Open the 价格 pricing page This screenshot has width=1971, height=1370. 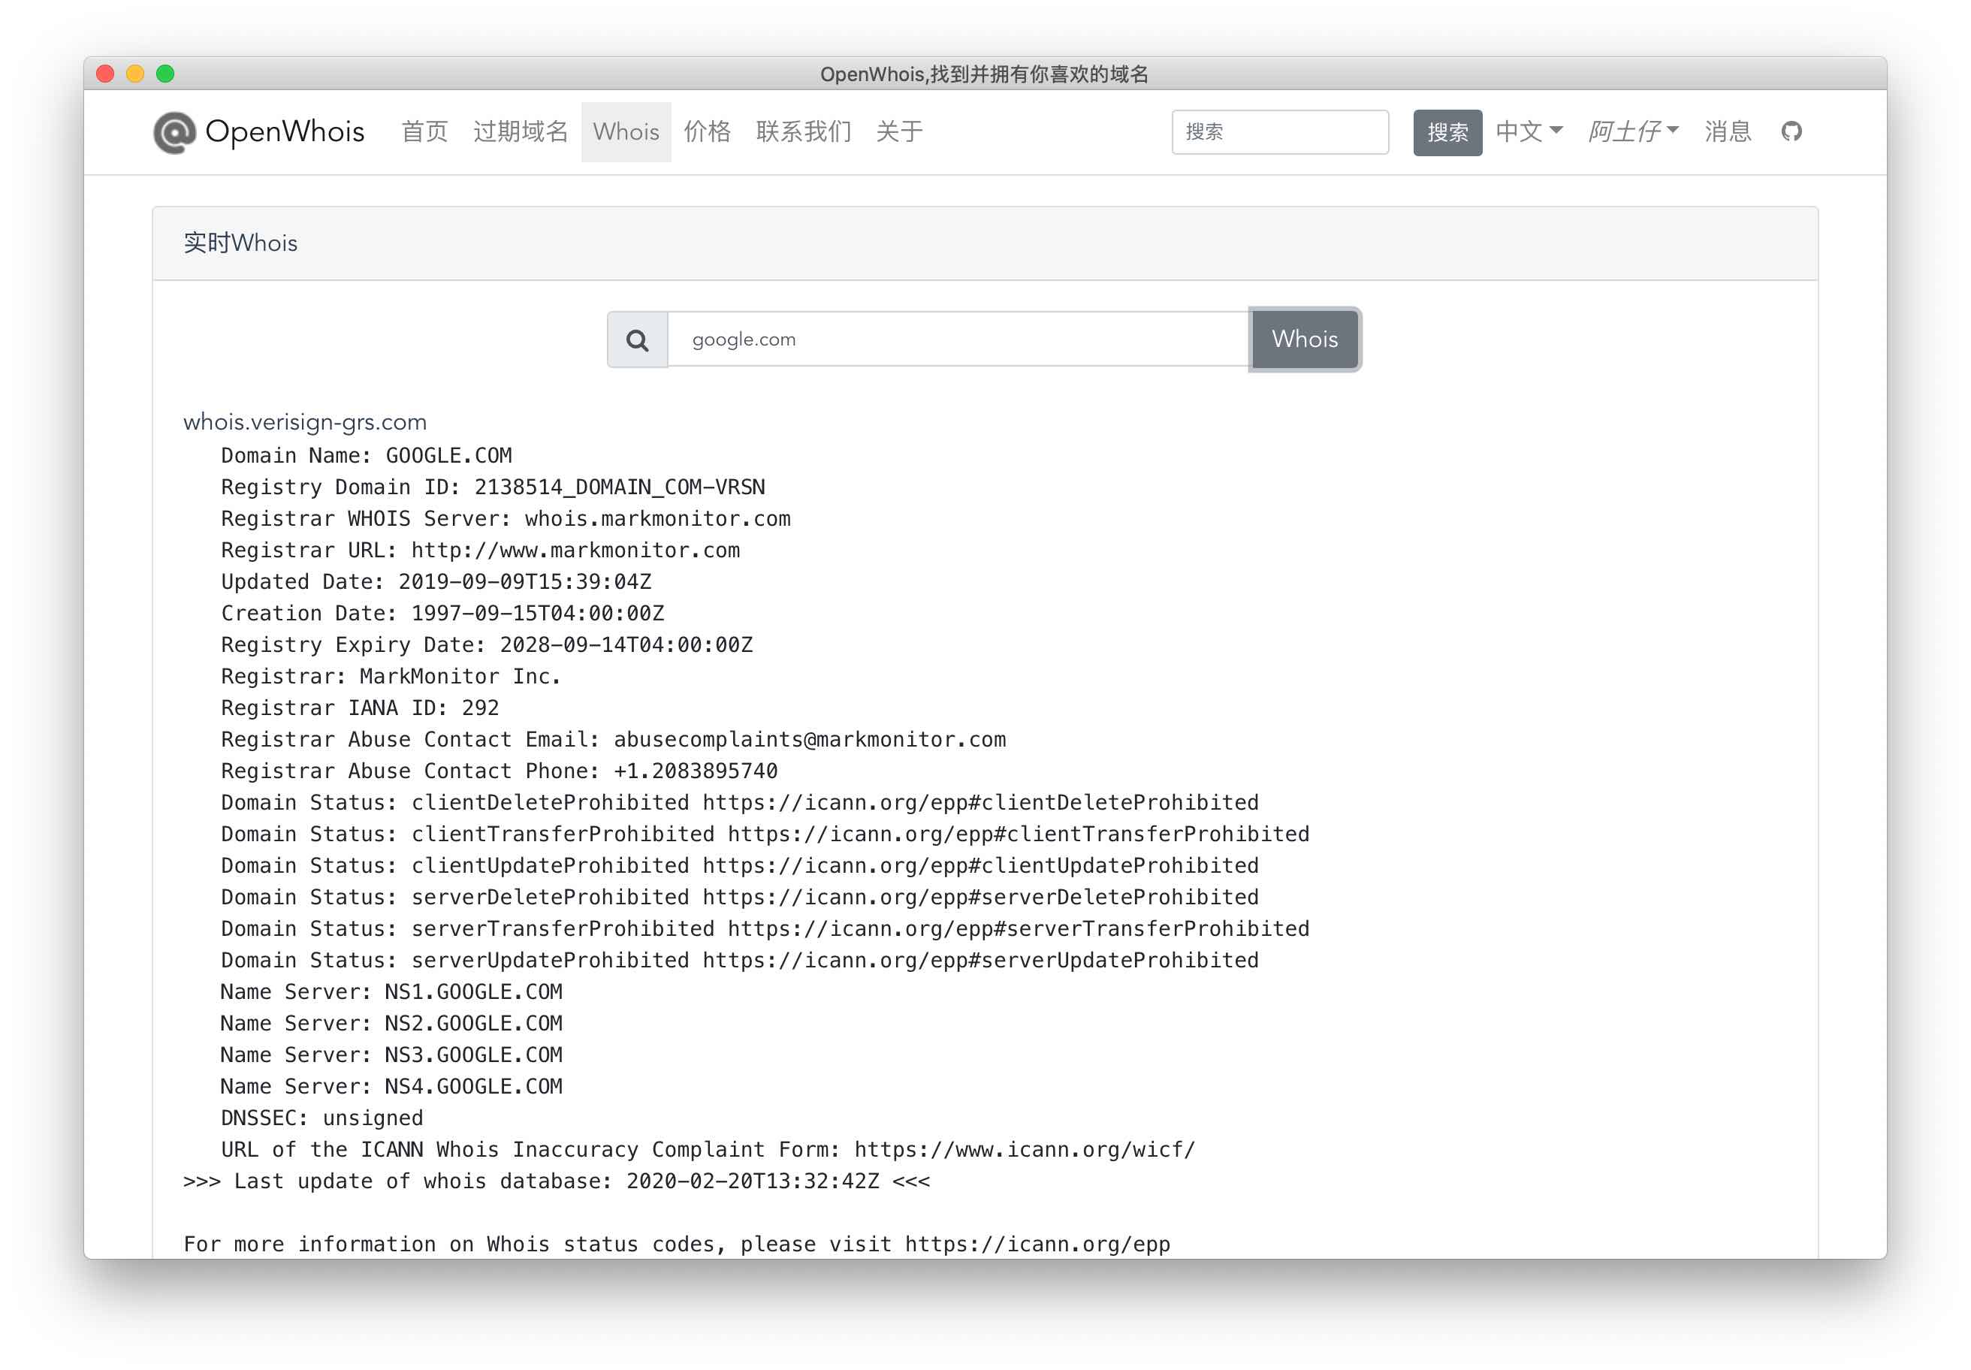coord(707,131)
